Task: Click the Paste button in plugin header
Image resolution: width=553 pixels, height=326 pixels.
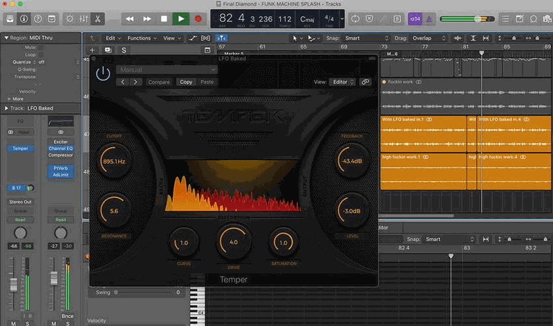Action: [207, 81]
